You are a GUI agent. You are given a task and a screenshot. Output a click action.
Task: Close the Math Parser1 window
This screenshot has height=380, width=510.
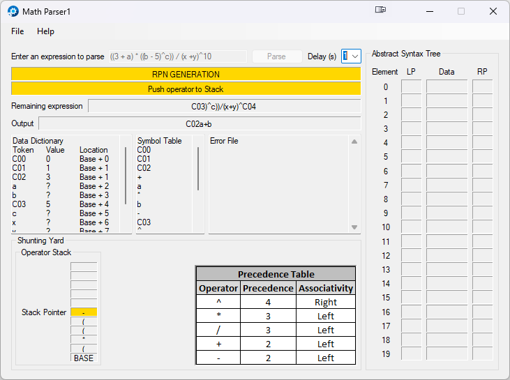(x=493, y=11)
